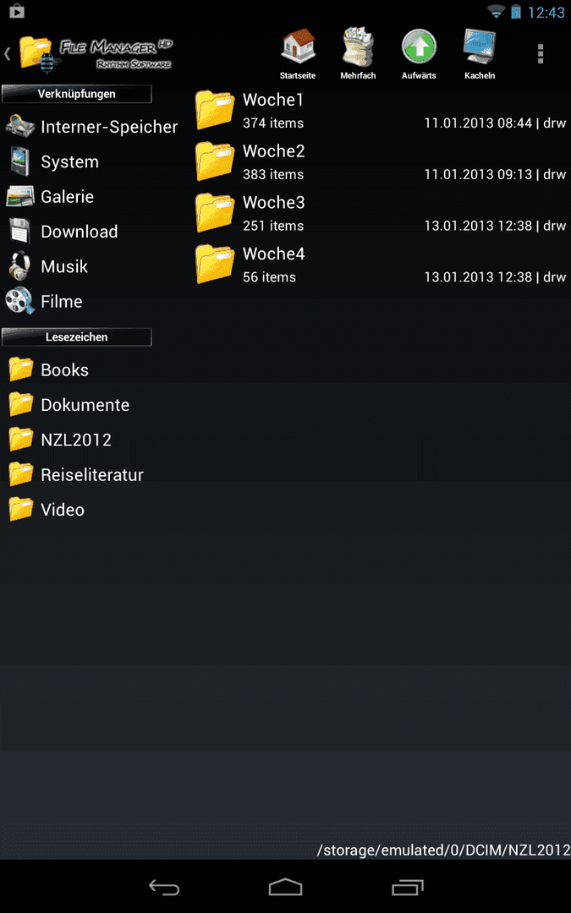Open Filme film reel icon
Image resolution: width=571 pixels, height=913 pixels.
coord(19,300)
